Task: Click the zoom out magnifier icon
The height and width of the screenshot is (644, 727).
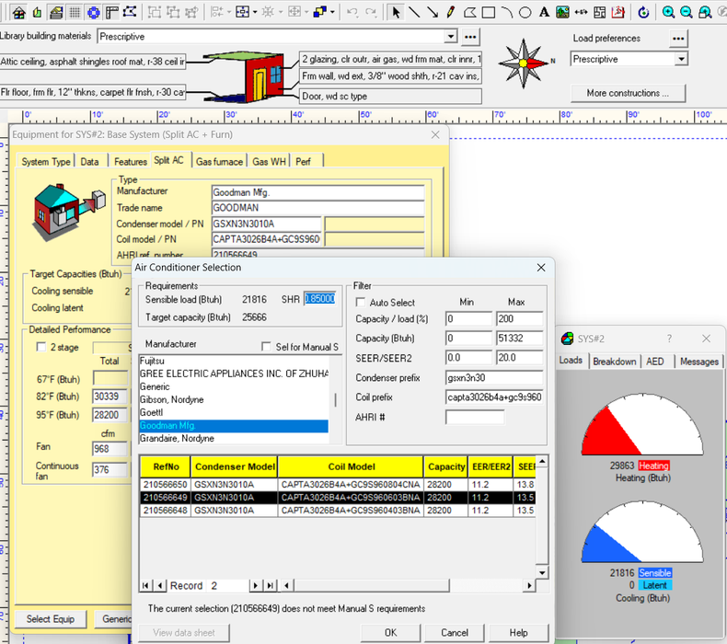Action: 687,13
